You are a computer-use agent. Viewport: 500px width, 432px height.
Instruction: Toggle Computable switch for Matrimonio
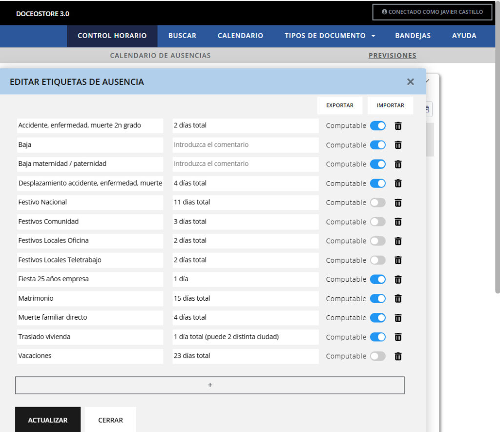[x=378, y=298]
